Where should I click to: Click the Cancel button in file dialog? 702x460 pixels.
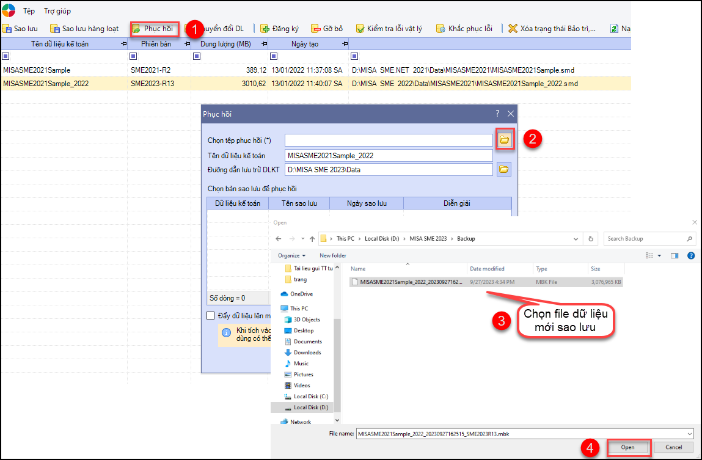(673, 447)
